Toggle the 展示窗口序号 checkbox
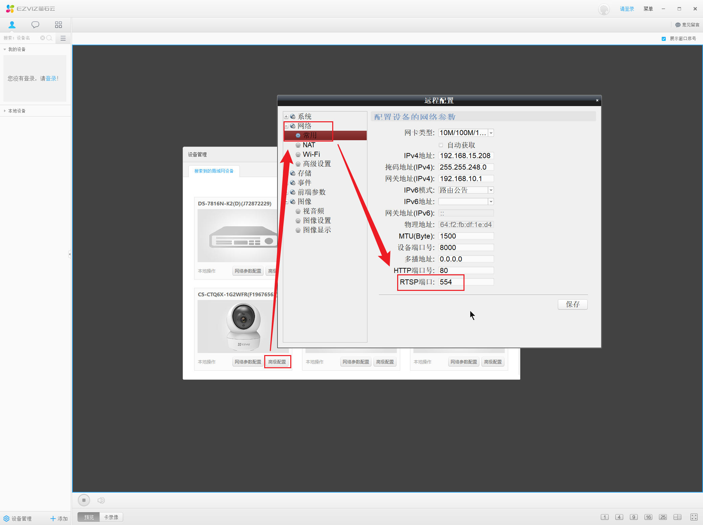The height and width of the screenshot is (525, 703). click(664, 39)
